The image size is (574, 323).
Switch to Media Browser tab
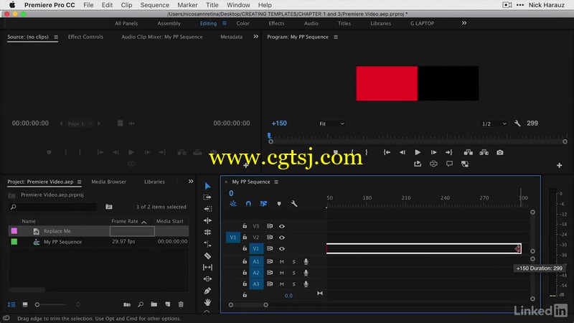pyautogui.click(x=109, y=182)
